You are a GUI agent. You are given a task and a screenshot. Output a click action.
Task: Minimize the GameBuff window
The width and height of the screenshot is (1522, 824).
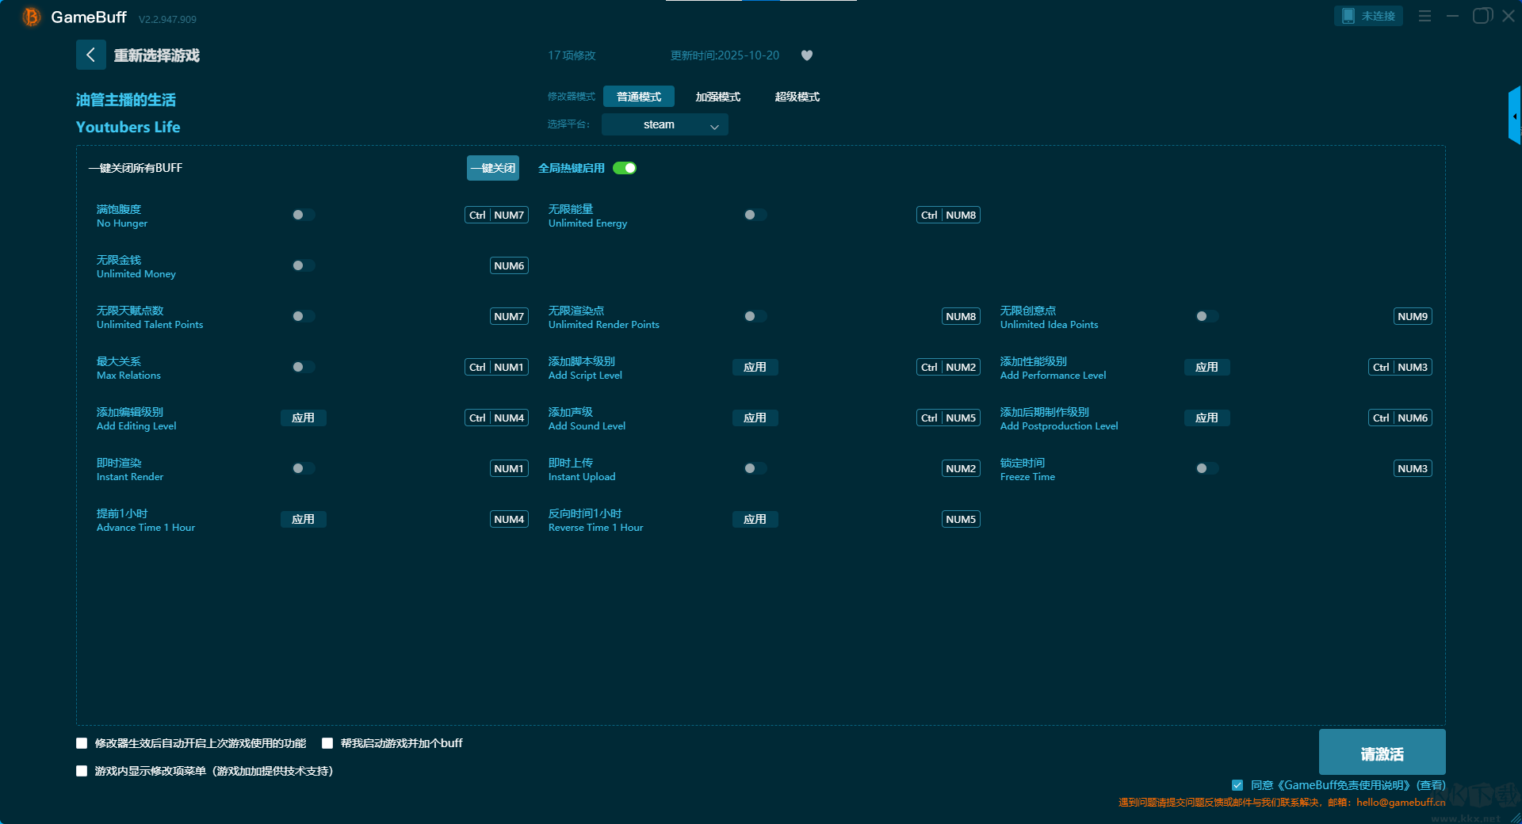tap(1452, 16)
